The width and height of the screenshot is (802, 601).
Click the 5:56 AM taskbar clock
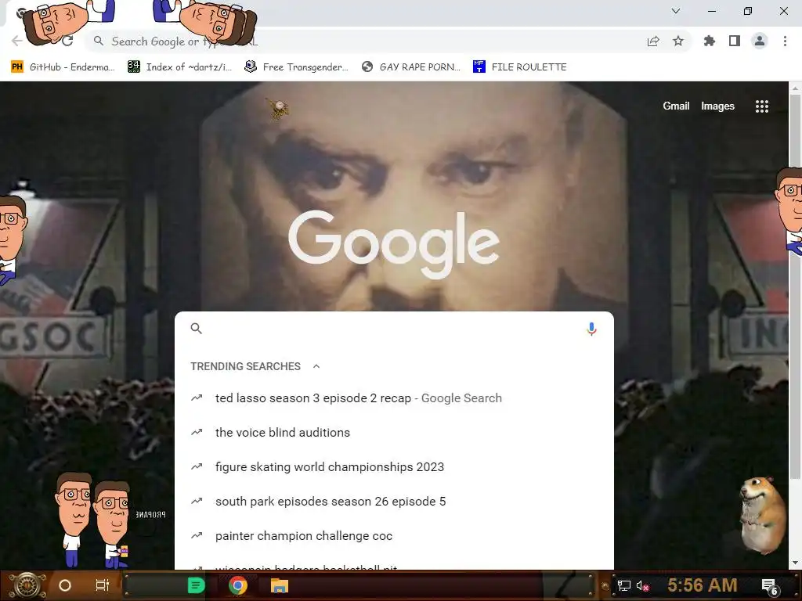pyautogui.click(x=703, y=585)
